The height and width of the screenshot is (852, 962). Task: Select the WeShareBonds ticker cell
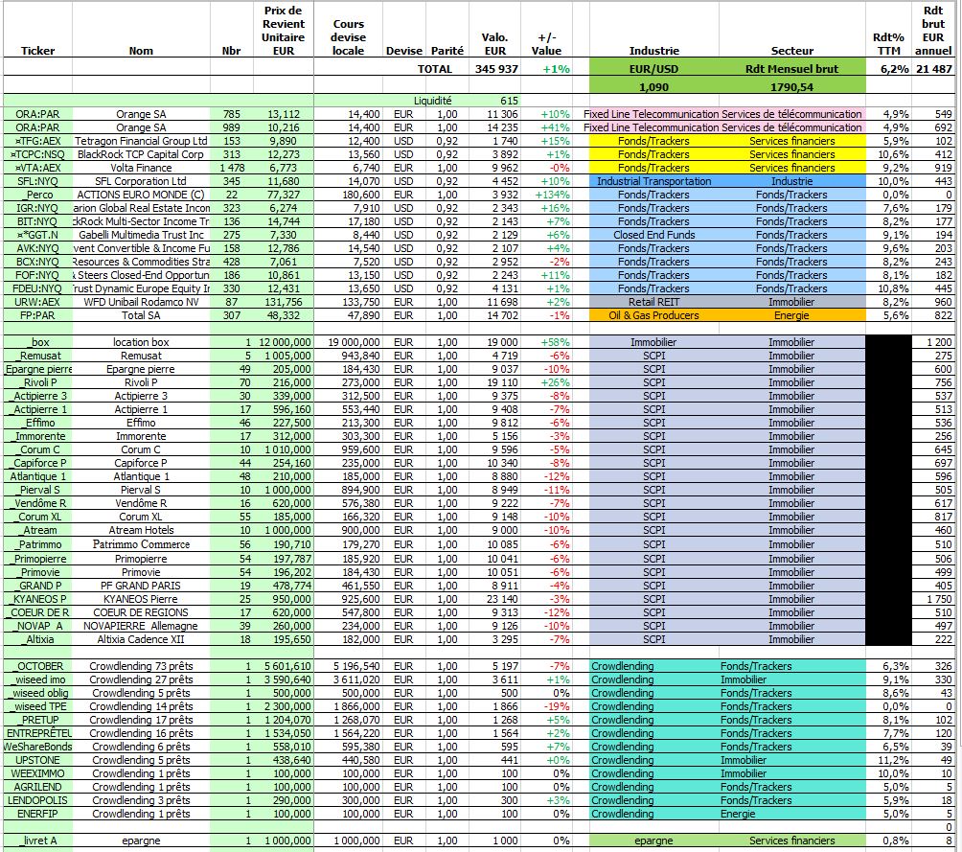pos(37,747)
